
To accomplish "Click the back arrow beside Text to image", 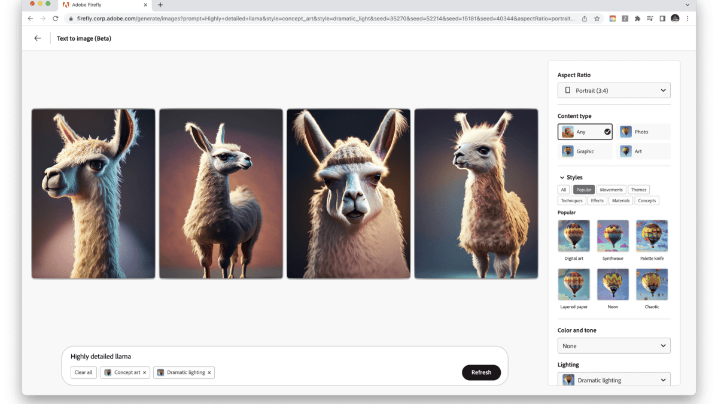I will click(38, 38).
